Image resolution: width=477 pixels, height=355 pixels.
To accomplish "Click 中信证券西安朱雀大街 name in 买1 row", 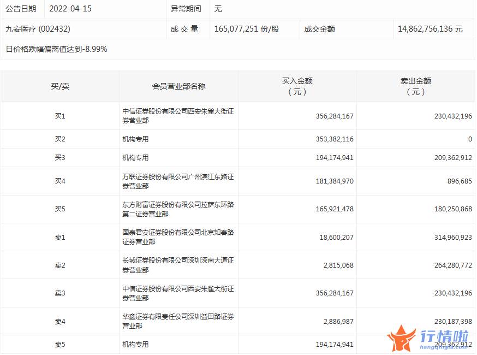I will pos(178,116).
